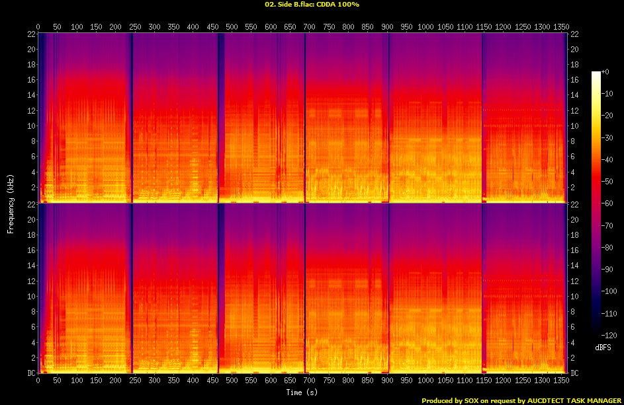624x405 pixels.
Task: Click the "Time (s)" axis label
Action: coord(302,392)
